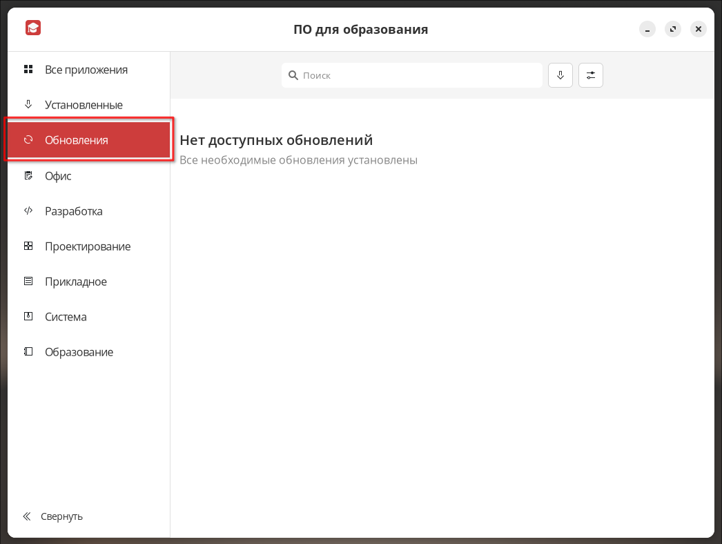Open the Разработка category

point(73,211)
